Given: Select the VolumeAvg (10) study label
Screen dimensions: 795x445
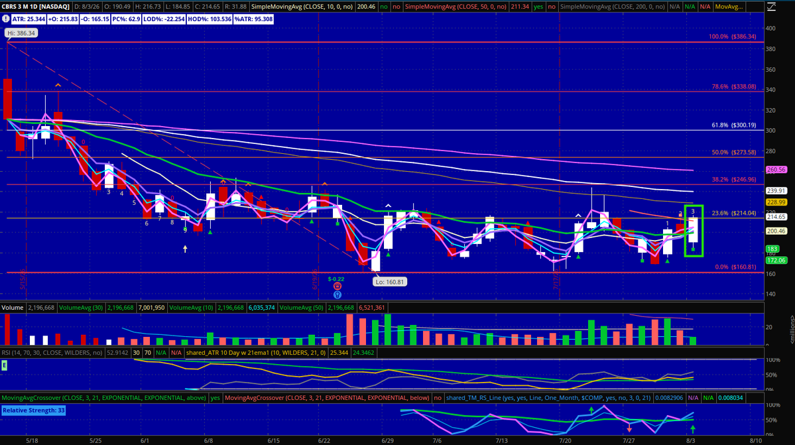Looking at the screenshot, I should click(x=191, y=308).
